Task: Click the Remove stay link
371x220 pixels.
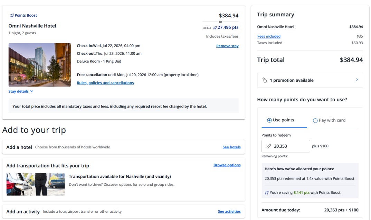Action: click(x=227, y=46)
